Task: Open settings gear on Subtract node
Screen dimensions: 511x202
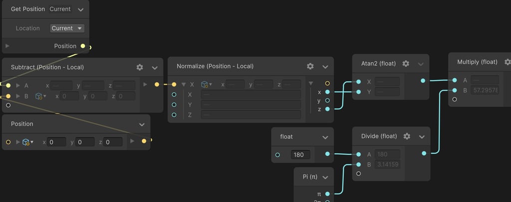Action: click(140, 67)
